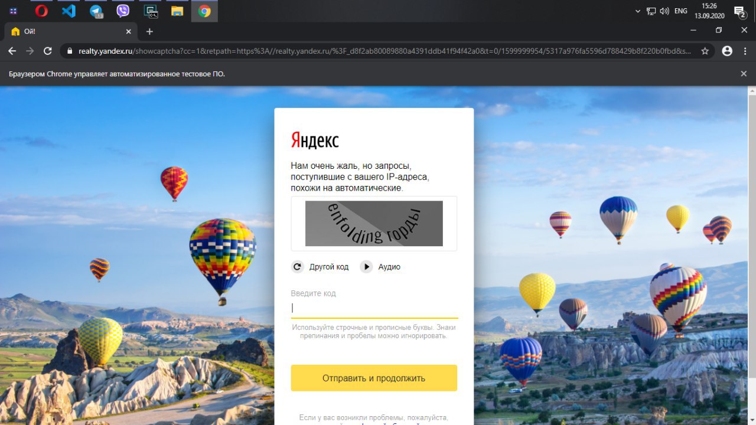Click the captcha image 'enfolding'
The width and height of the screenshot is (756, 425).
point(374,224)
